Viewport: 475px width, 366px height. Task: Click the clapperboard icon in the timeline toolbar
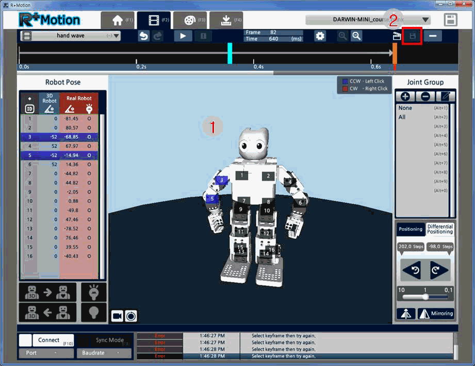[397, 36]
